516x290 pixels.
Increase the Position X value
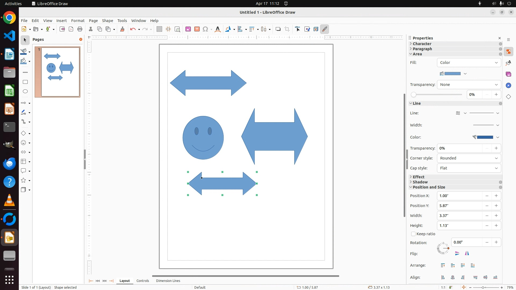(496, 196)
